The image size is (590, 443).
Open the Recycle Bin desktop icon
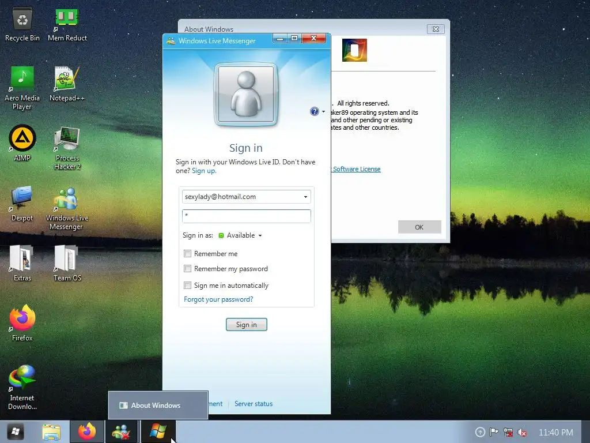coord(22,25)
